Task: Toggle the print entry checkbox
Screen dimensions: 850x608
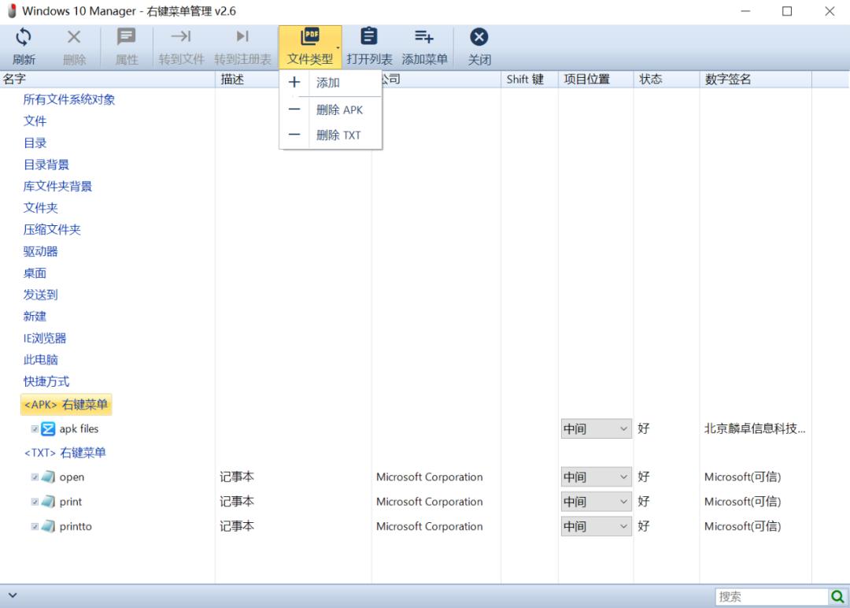Action: tap(35, 502)
